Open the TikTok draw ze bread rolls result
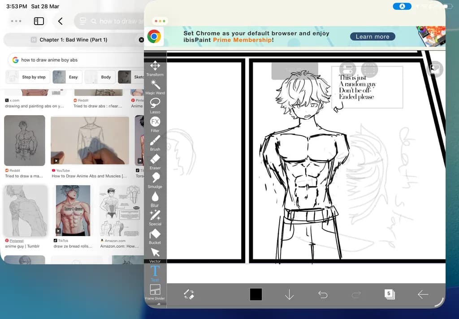 (x=73, y=211)
